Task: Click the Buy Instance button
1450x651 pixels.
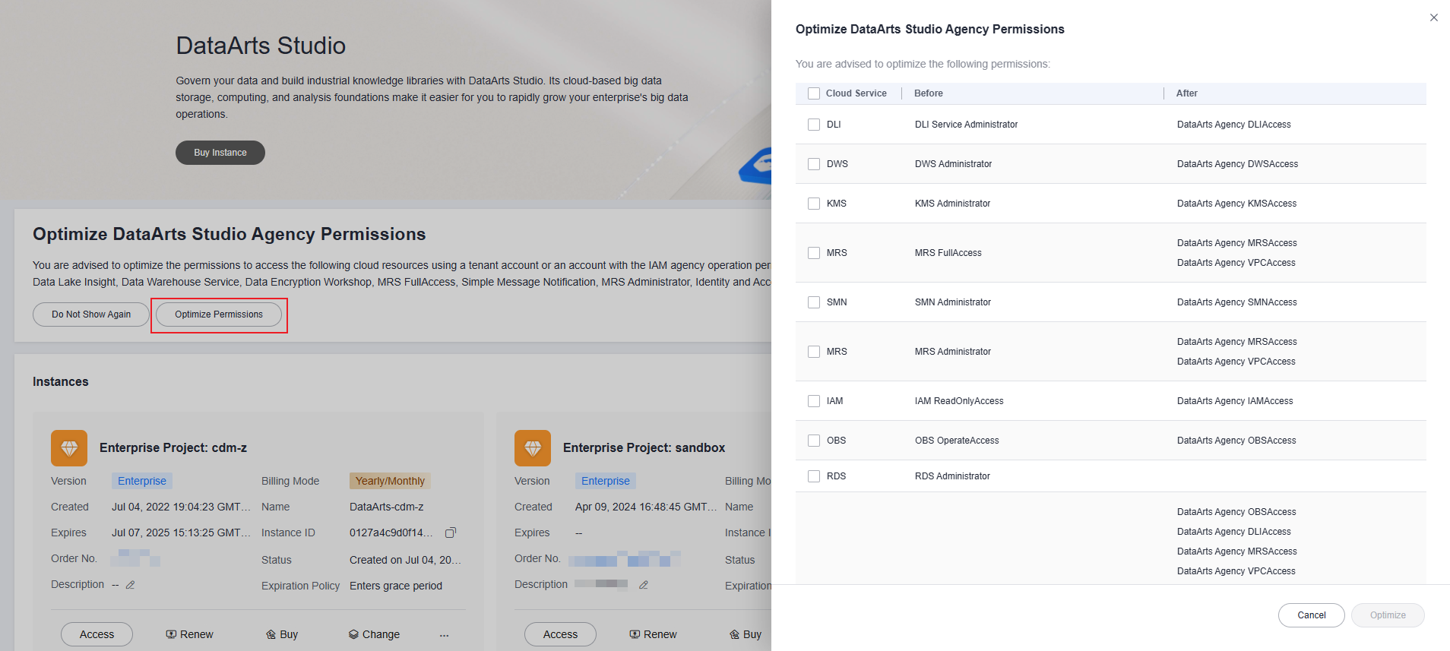Action: [x=220, y=153]
